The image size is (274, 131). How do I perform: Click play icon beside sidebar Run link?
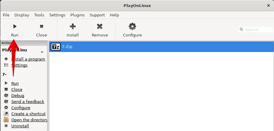click(6, 83)
